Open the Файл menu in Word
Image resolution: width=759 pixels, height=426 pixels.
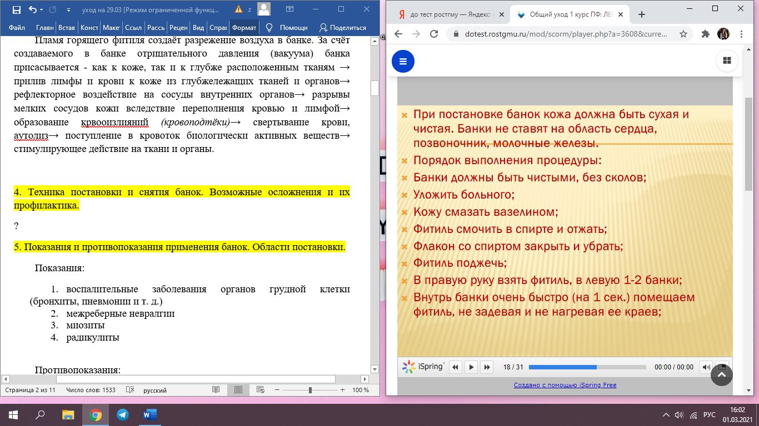tap(17, 27)
